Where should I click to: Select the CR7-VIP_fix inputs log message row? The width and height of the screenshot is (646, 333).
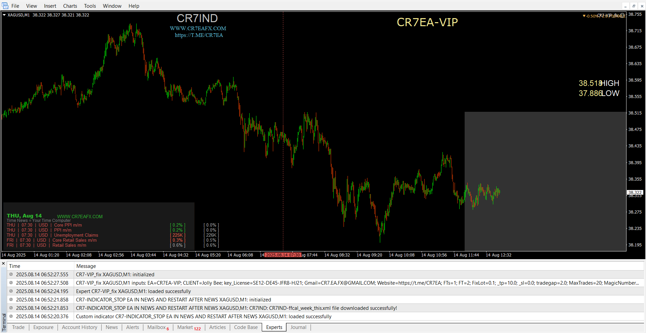(325, 283)
